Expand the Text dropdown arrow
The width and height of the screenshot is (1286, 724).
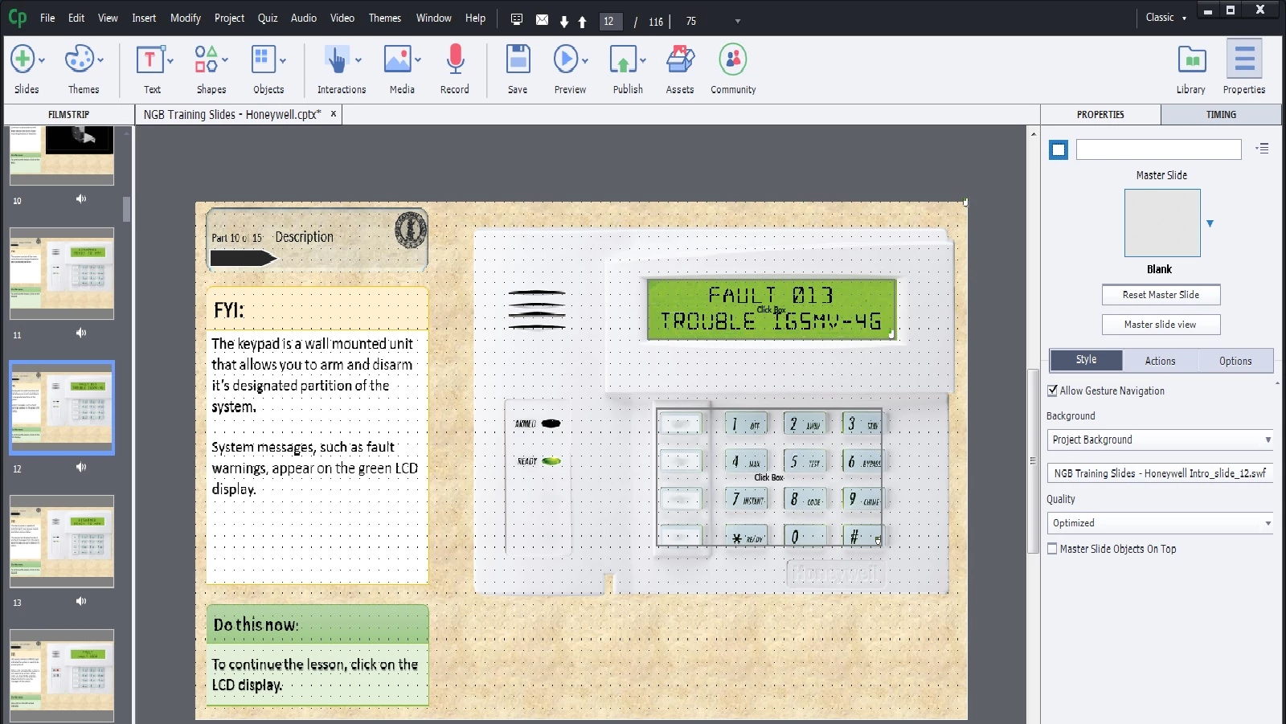[x=170, y=60]
